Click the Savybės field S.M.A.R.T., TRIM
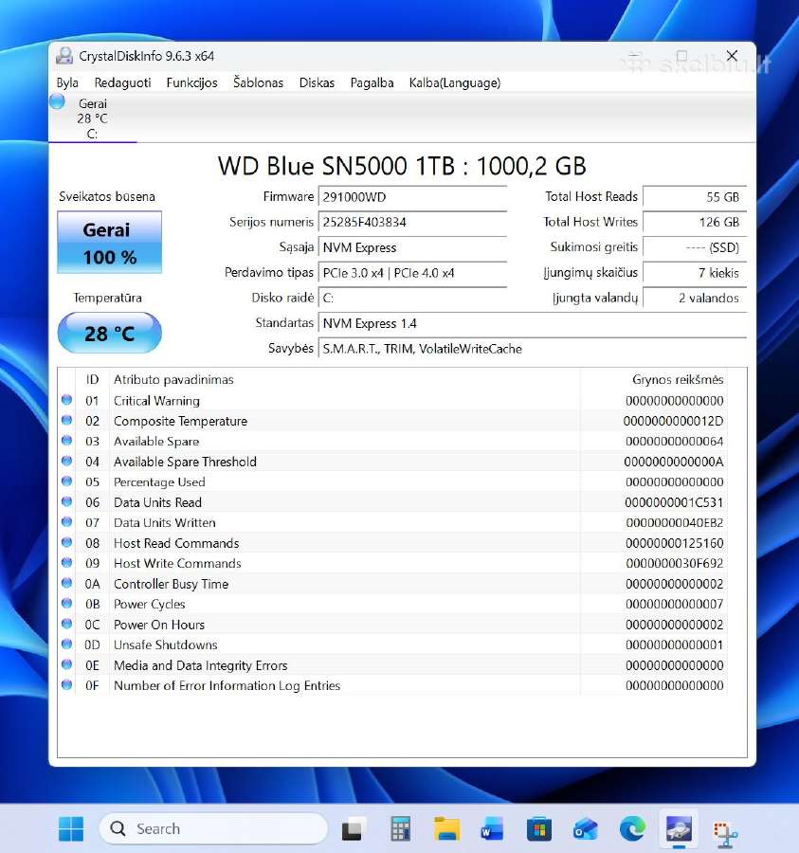The image size is (799, 853). [x=533, y=349]
